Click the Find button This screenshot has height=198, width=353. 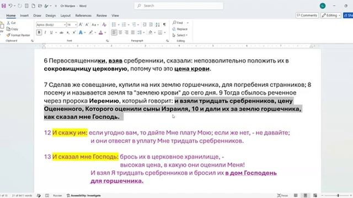[178, 23]
